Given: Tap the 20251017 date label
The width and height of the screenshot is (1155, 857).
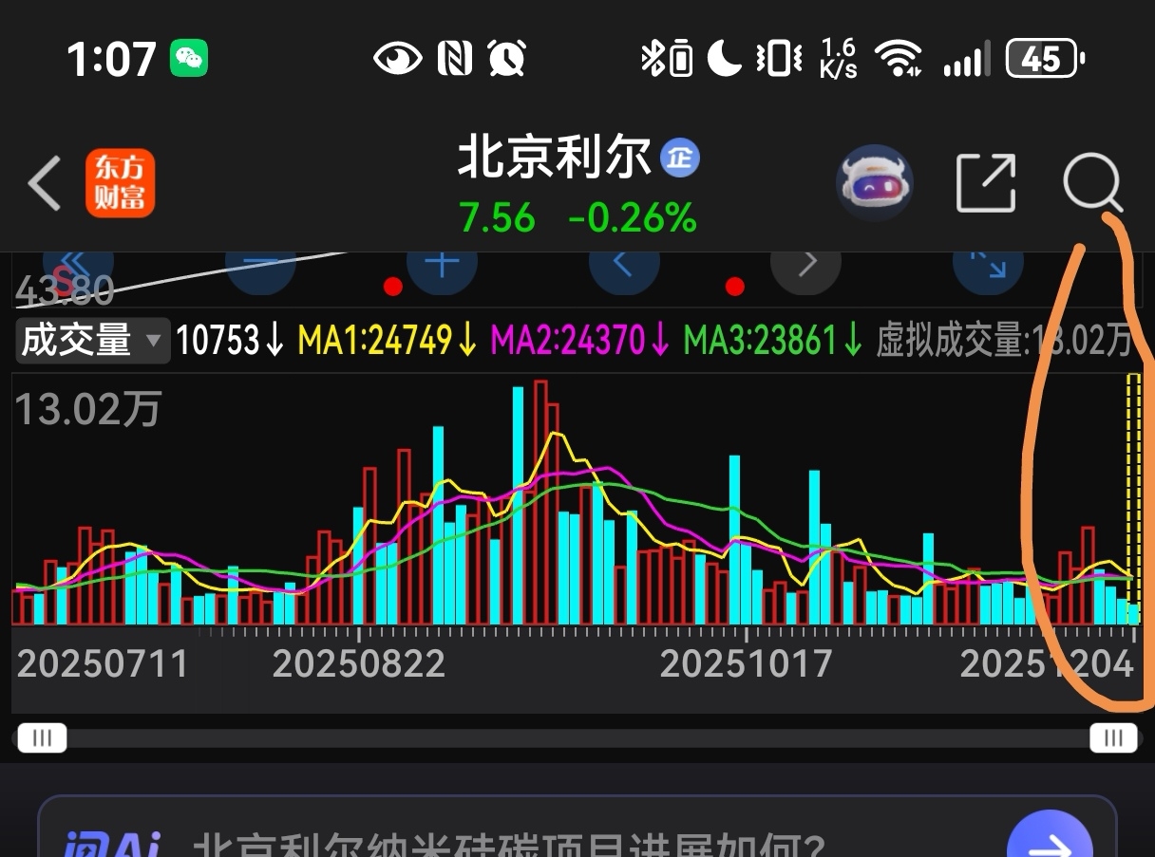Looking at the screenshot, I should click(746, 663).
